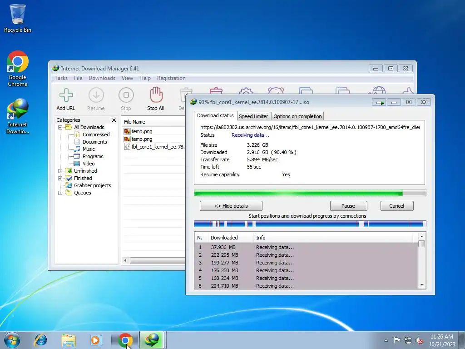Select the Grabber projects category

[x=93, y=185]
